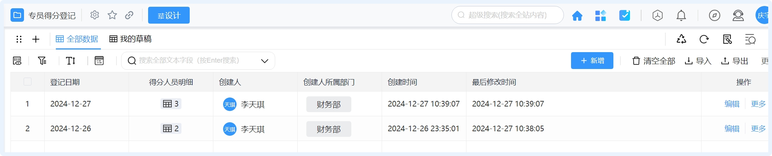This screenshot has height=156, width=772.
Task: Click 编辑 link for the 2024-12-27 row
Action: 732,104
